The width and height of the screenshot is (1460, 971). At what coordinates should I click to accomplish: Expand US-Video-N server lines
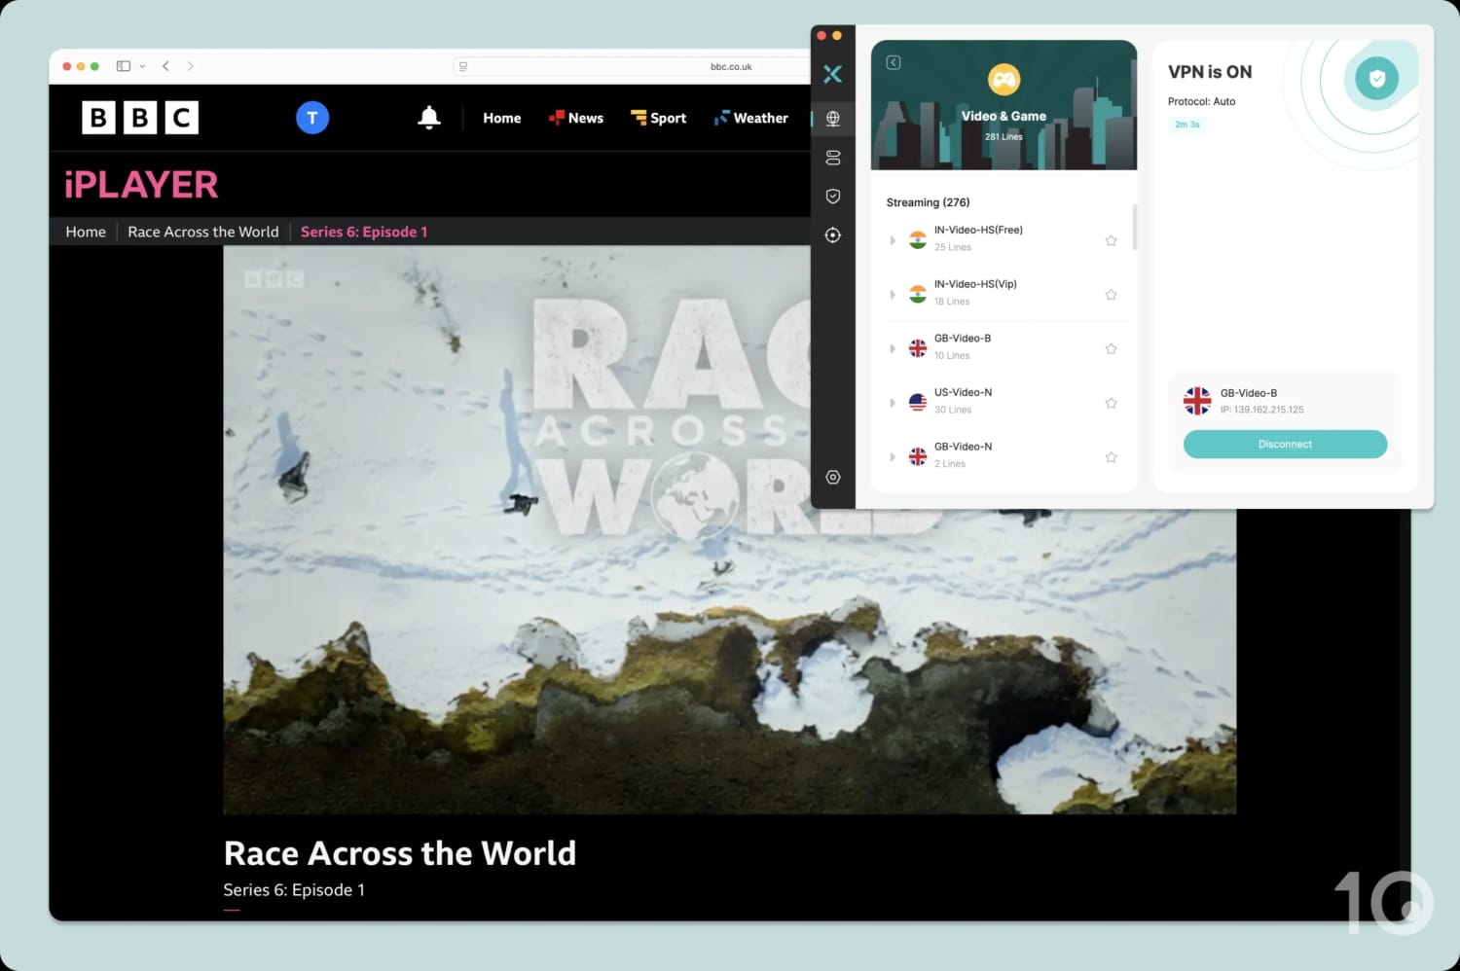tap(893, 403)
